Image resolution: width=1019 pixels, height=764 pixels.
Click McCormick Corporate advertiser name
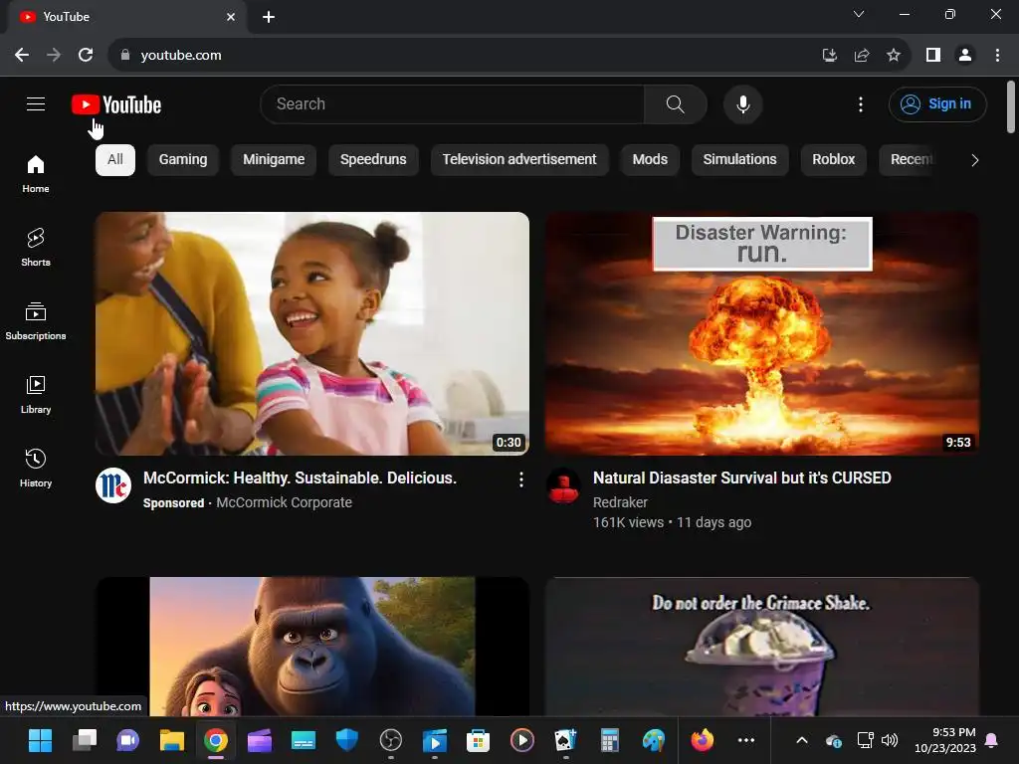tap(284, 502)
